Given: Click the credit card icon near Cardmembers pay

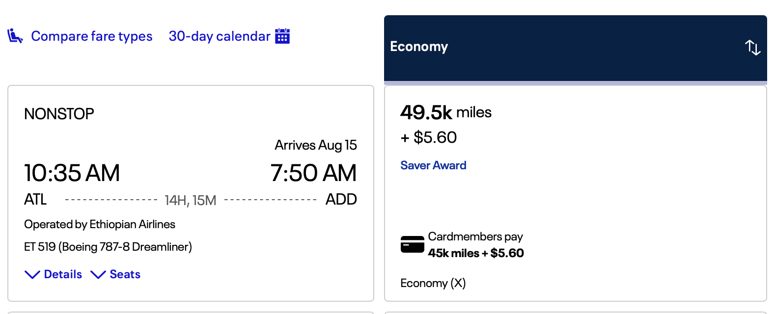Looking at the screenshot, I should 412,243.
